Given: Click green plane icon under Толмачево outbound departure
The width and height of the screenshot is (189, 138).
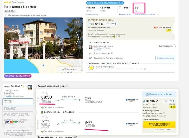Looking at the screenshot, I should coord(42,107).
